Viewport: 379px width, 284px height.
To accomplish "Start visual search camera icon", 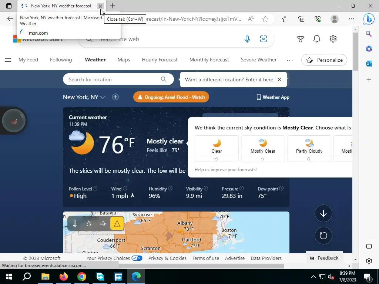I will 264,39.
